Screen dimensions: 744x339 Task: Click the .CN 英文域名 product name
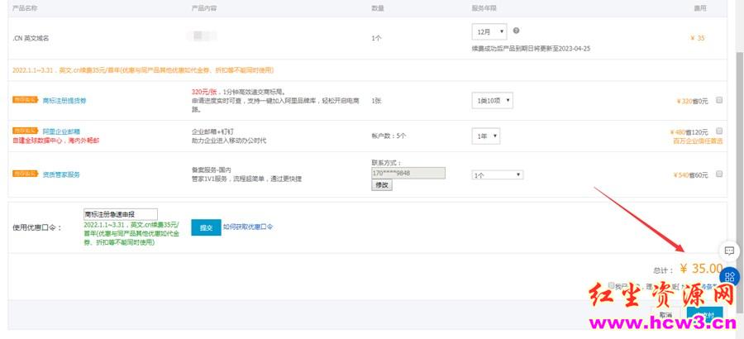pos(31,39)
